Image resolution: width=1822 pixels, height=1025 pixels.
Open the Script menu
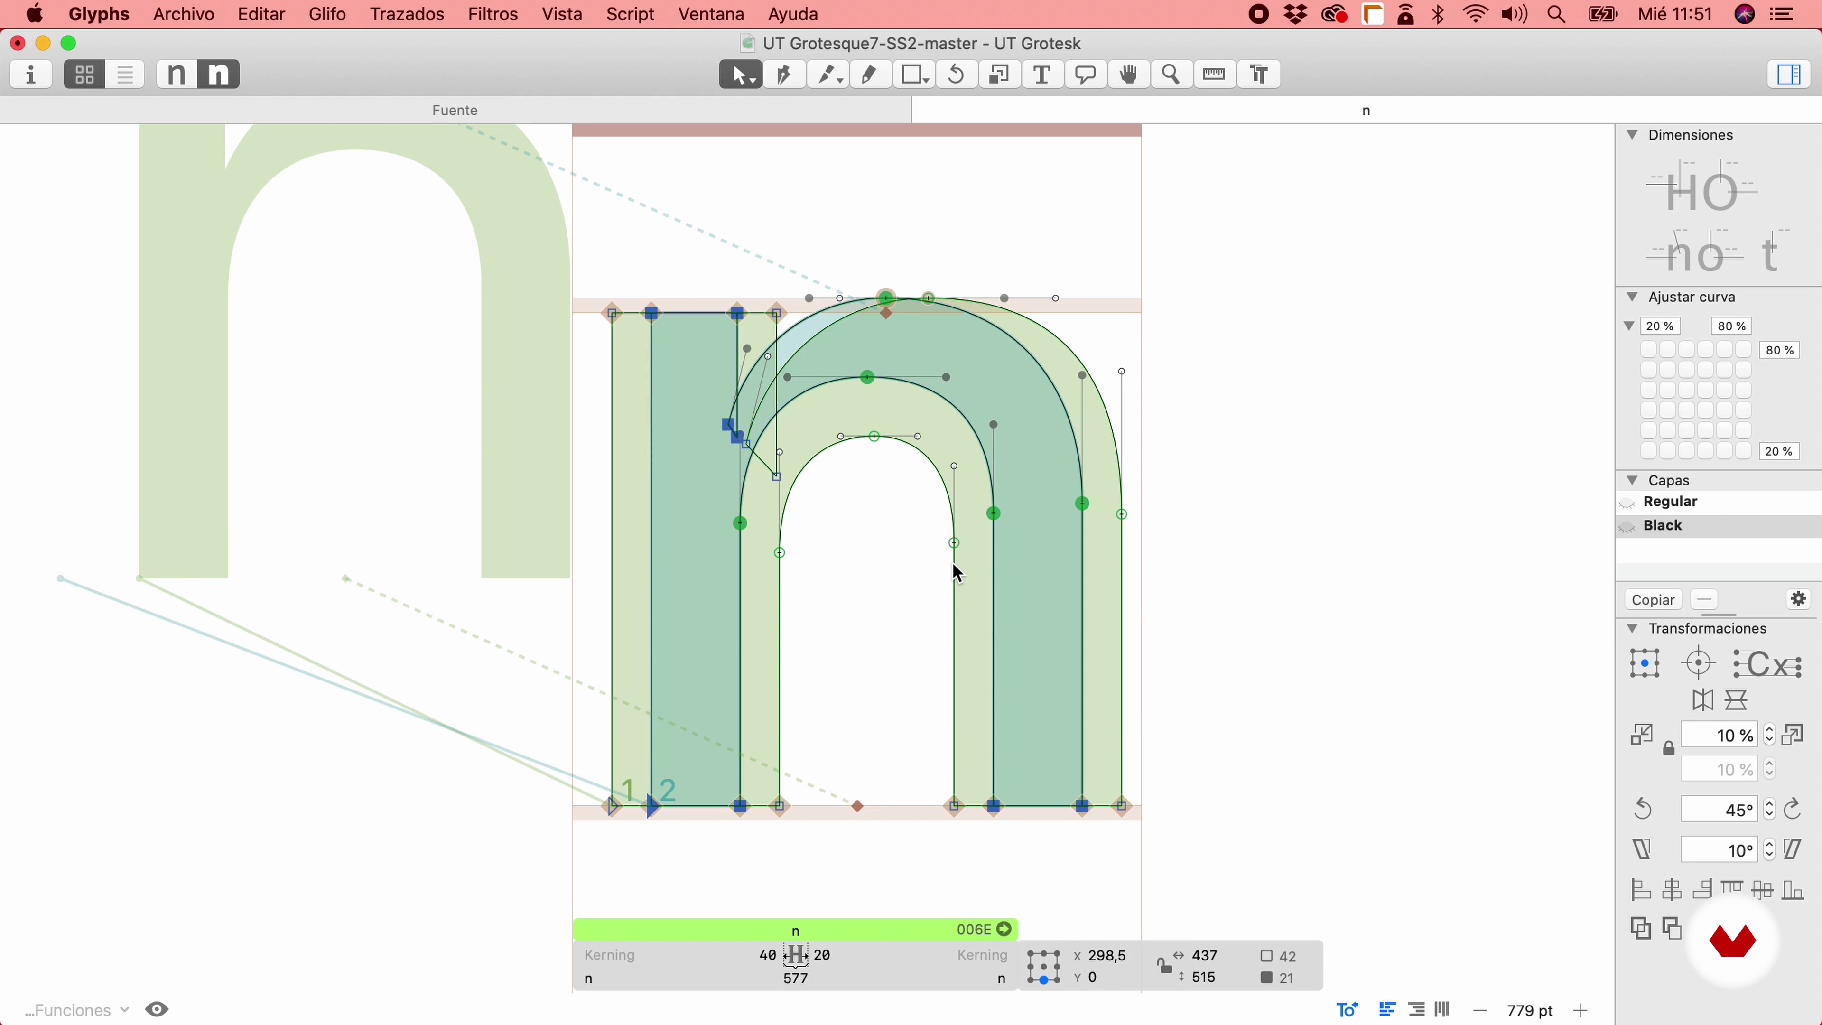630,14
